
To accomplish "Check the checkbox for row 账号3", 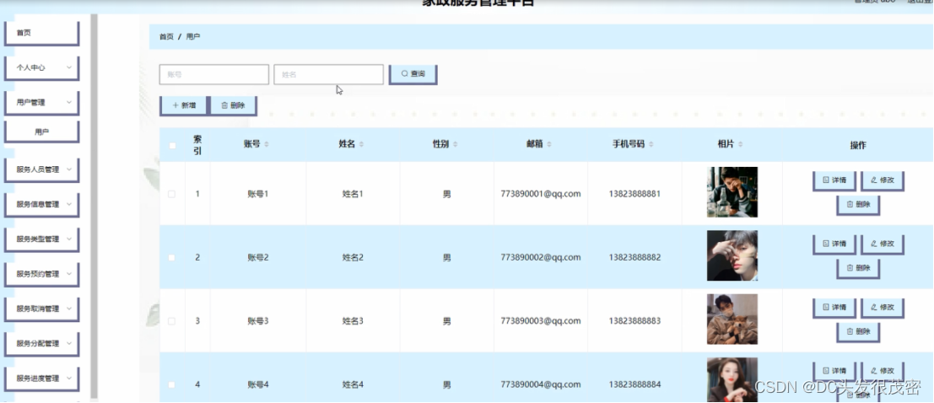I will coord(172,321).
